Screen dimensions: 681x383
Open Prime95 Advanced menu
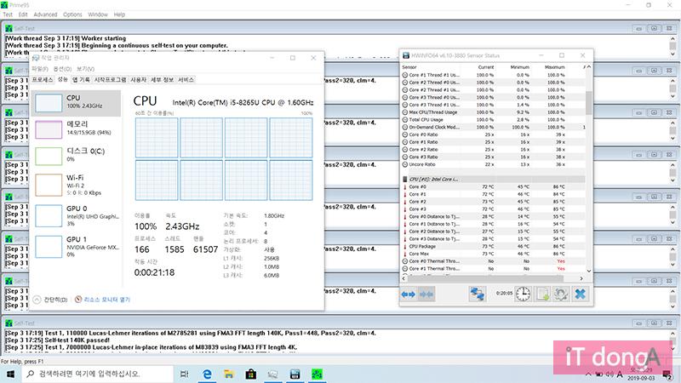tap(45, 14)
